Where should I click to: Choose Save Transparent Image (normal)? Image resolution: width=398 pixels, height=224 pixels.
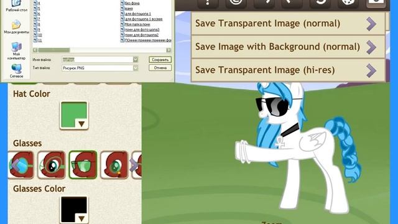tap(288, 24)
